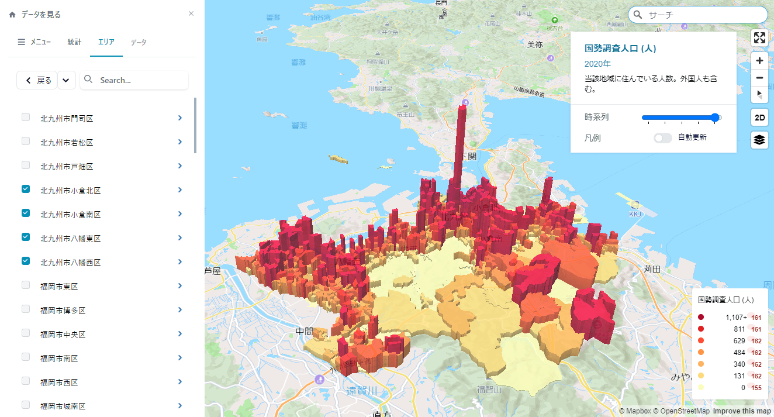Enter fullscreen map view
Image resolution: width=774 pixels, height=417 pixels.
click(x=759, y=38)
